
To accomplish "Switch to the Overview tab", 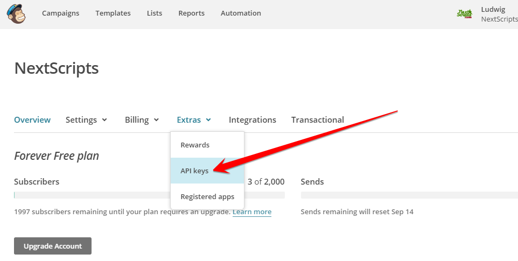I will pyautogui.click(x=32, y=120).
